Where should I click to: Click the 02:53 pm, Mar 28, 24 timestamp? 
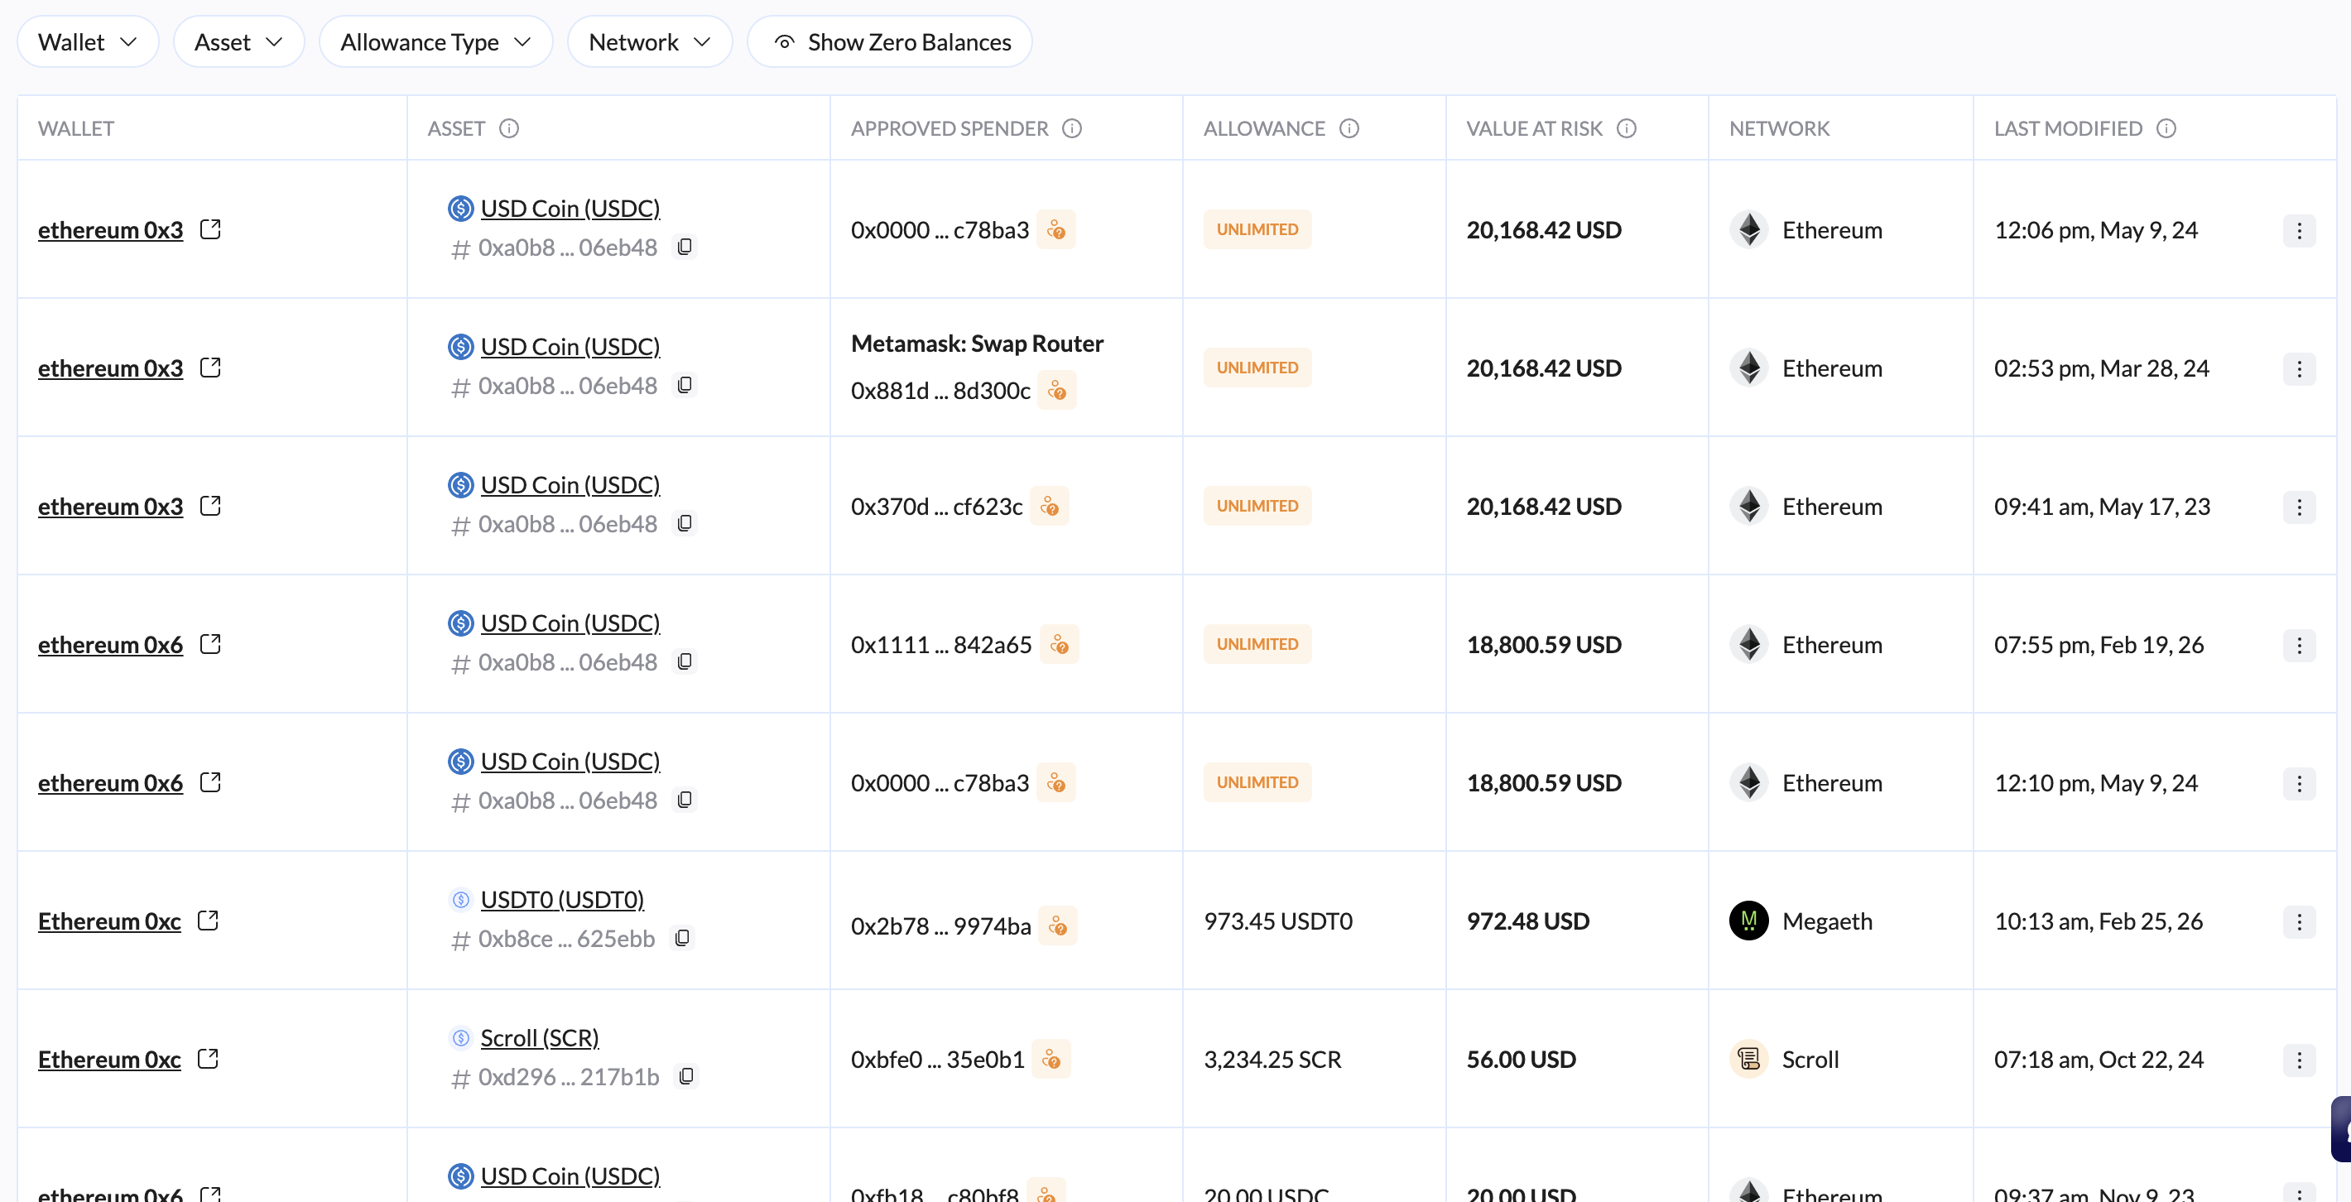[x=2101, y=368]
